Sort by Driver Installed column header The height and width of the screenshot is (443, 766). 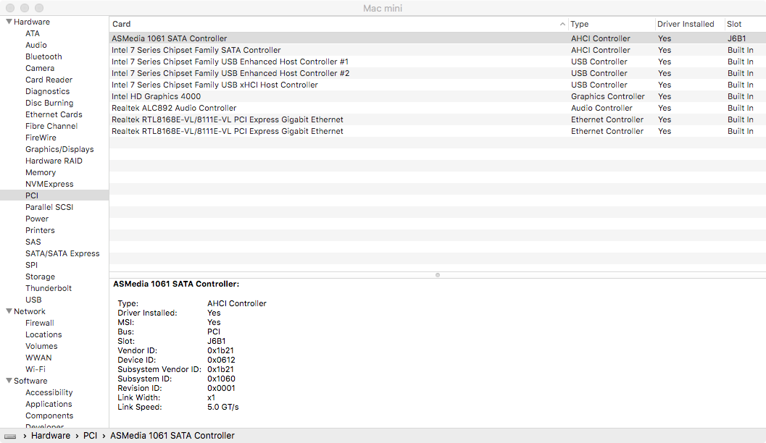pyautogui.click(x=686, y=24)
